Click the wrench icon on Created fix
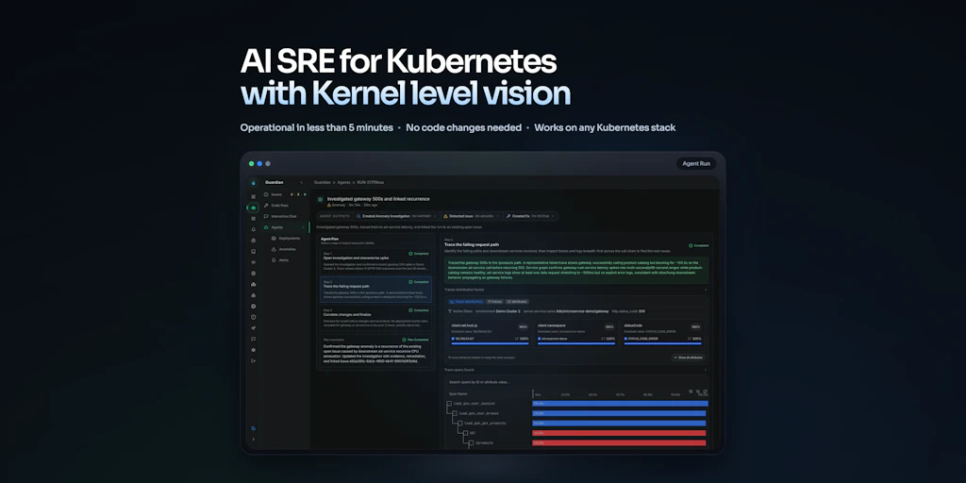Viewport: 966px width, 483px height. (508, 216)
